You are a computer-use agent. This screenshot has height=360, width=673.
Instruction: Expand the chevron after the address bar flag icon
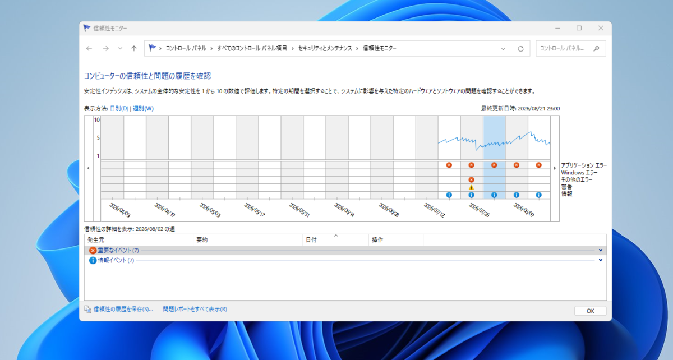click(160, 49)
